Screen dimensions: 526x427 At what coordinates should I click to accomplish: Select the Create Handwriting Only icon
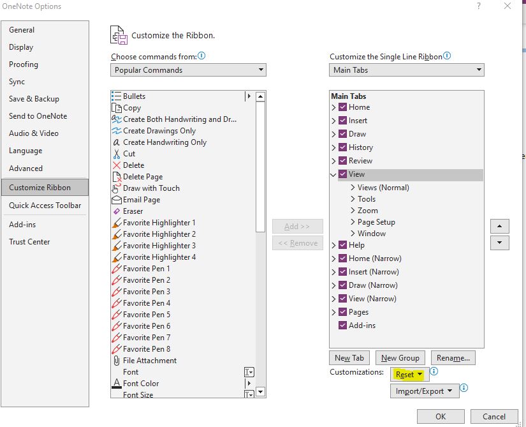(117, 142)
